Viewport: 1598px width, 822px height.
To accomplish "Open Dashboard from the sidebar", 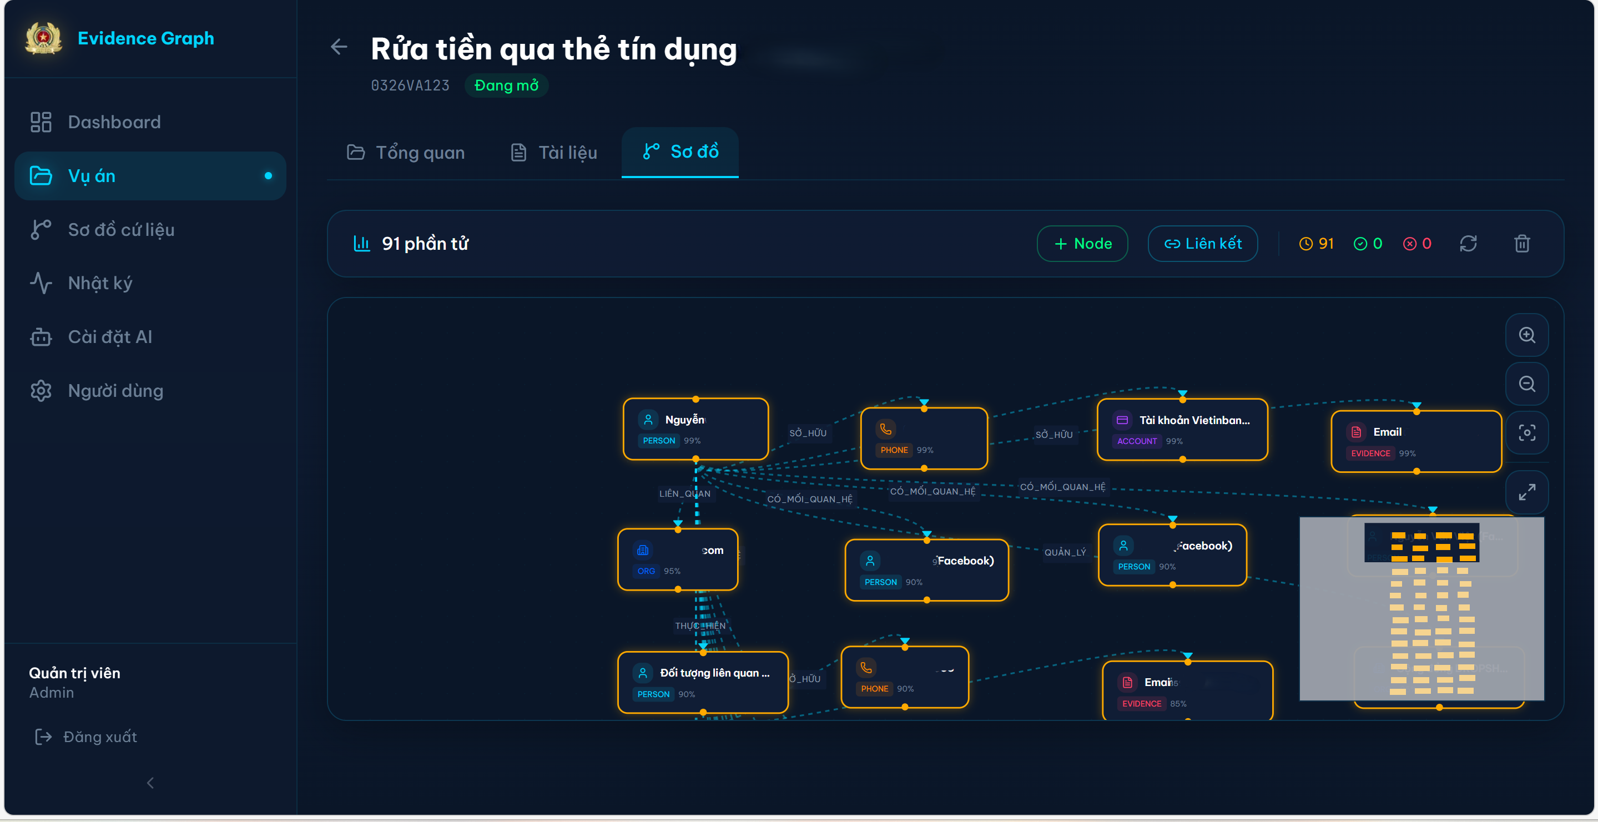I will click(149, 122).
